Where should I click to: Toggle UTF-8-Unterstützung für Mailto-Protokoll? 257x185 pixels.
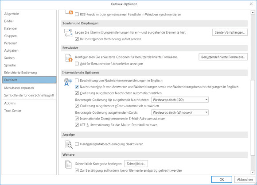tap(77, 125)
